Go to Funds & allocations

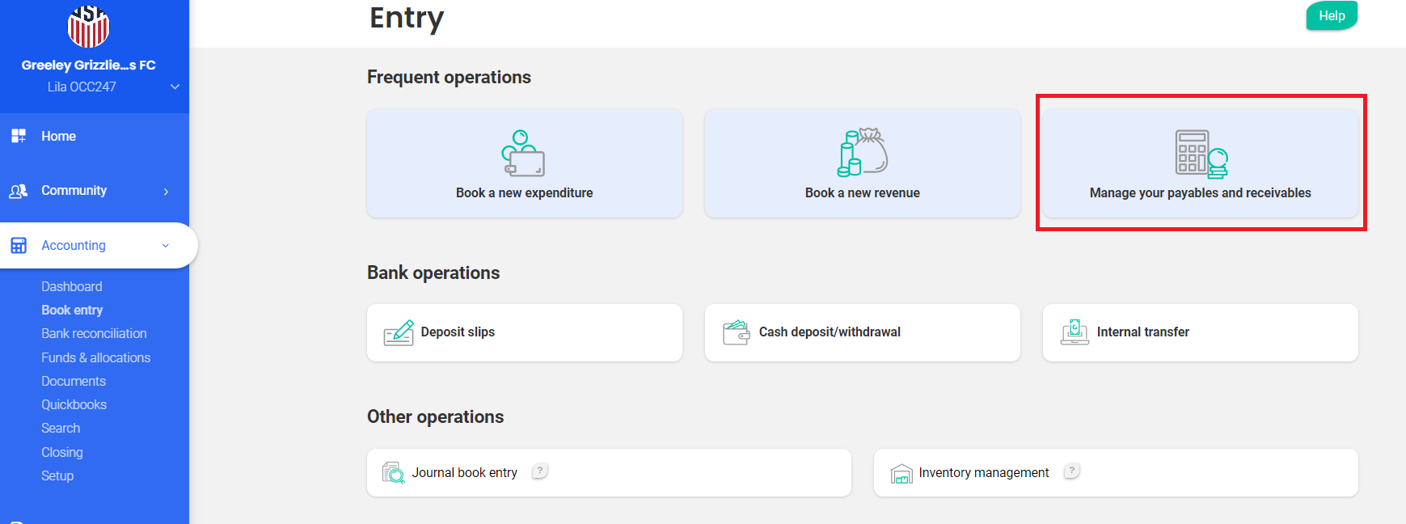(x=95, y=357)
